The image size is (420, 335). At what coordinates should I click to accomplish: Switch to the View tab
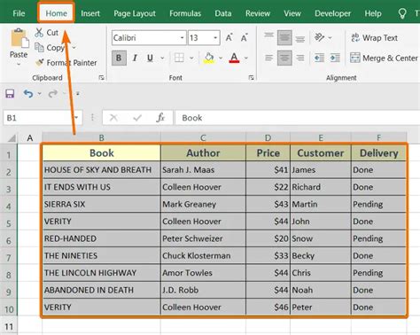click(x=292, y=13)
